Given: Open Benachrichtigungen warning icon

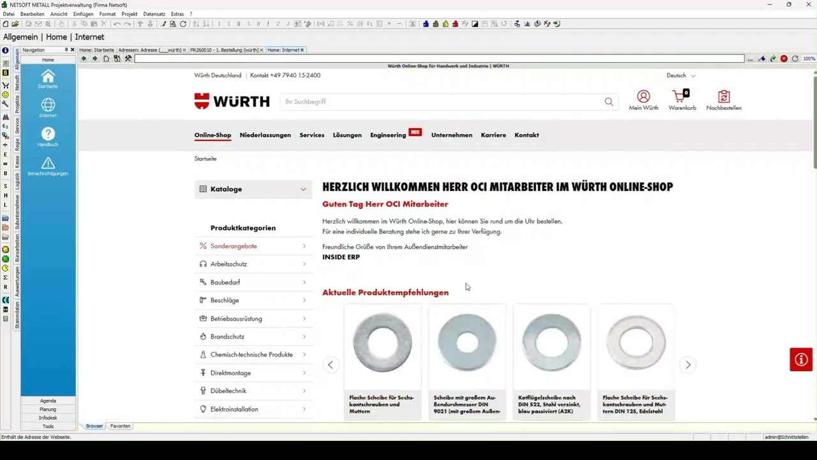Looking at the screenshot, I should (48, 166).
